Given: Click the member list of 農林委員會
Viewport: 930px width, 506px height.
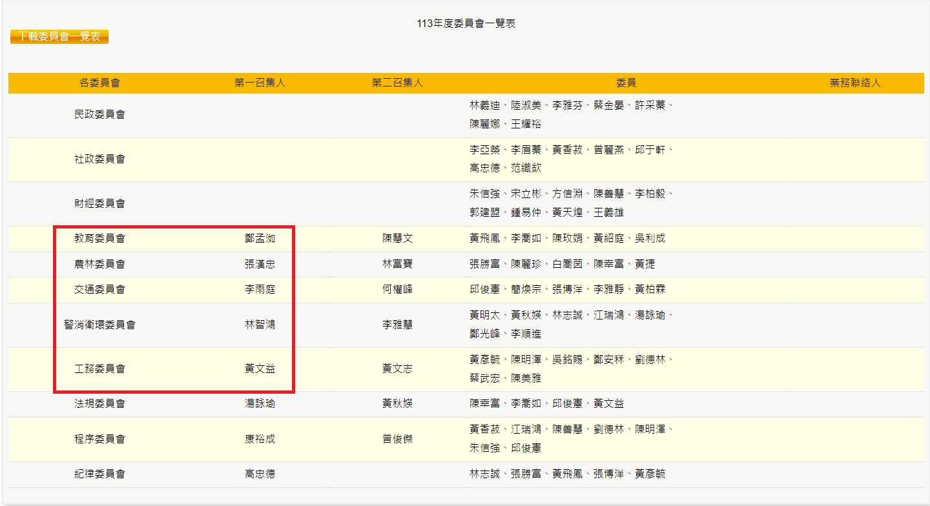Looking at the screenshot, I should (562, 265).
